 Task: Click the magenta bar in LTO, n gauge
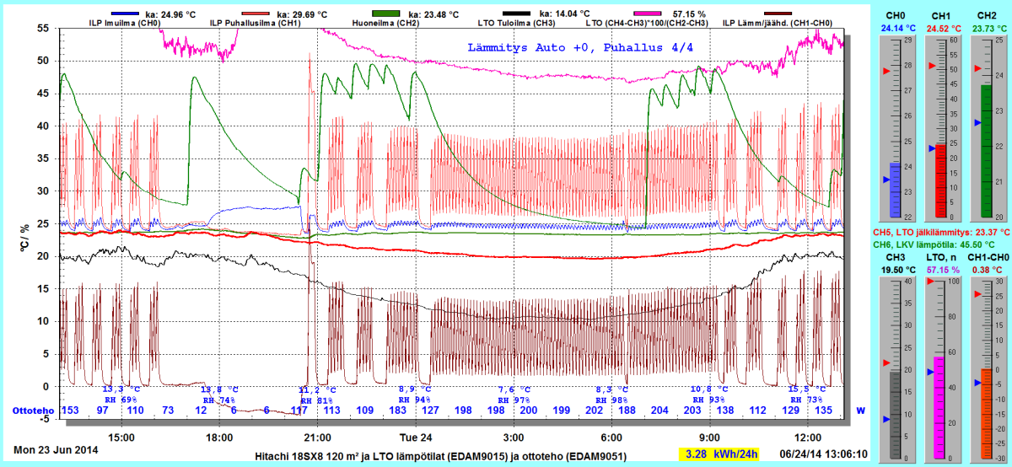(x=941, y=408)
